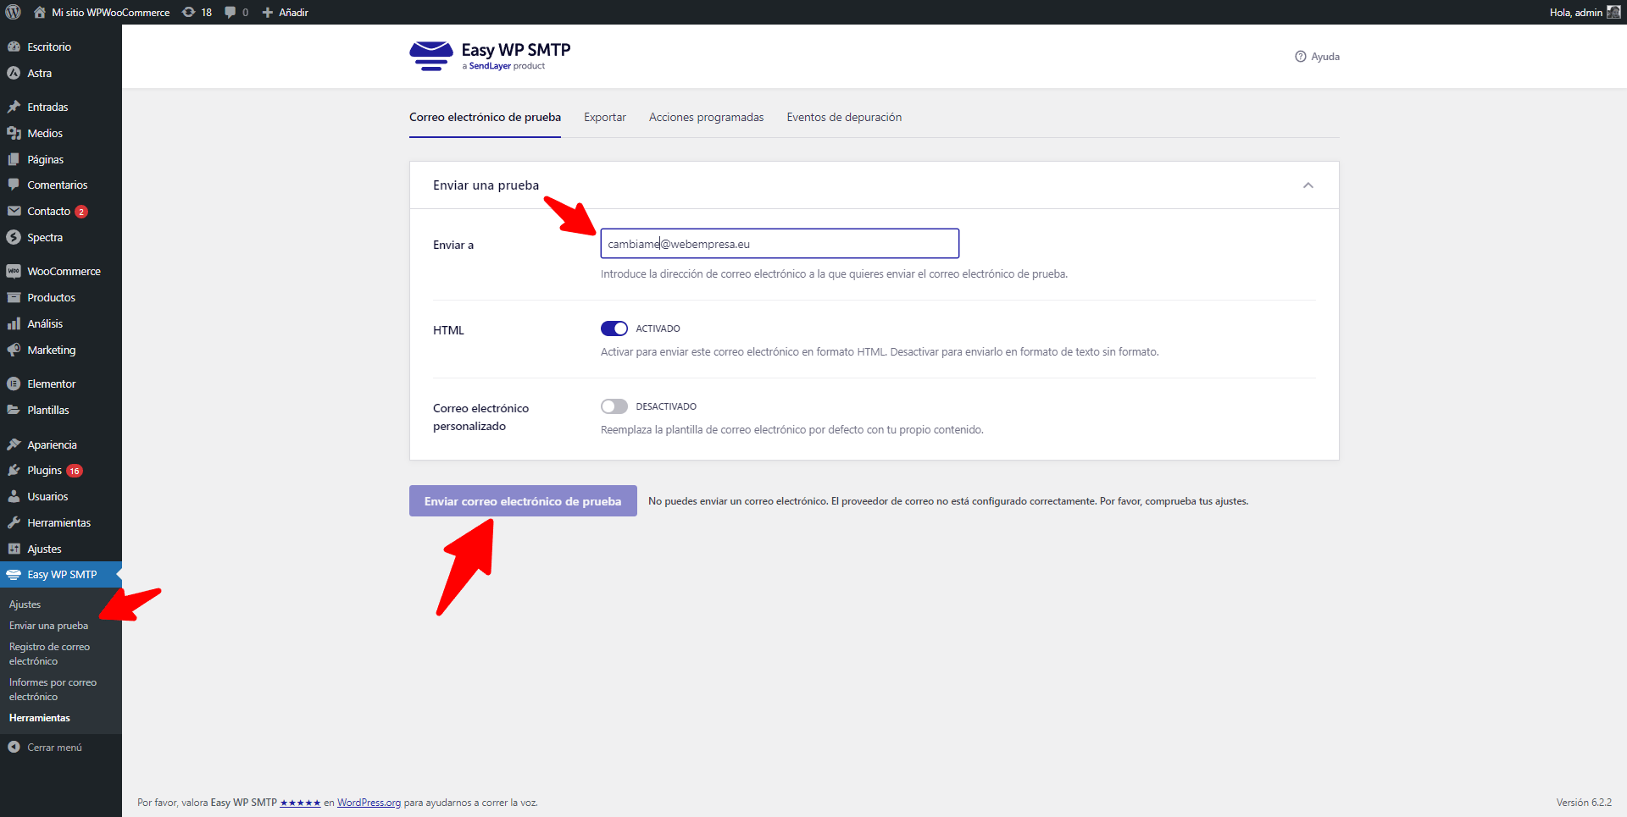This screenshot has height=817, width=1627.
Task: Open Registro de correo electrónico submenu
Action: coord(49,654)
